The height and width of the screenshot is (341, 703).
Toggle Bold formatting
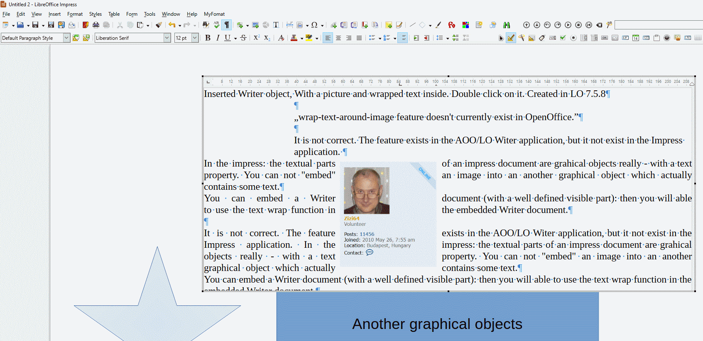coord(208,38)
